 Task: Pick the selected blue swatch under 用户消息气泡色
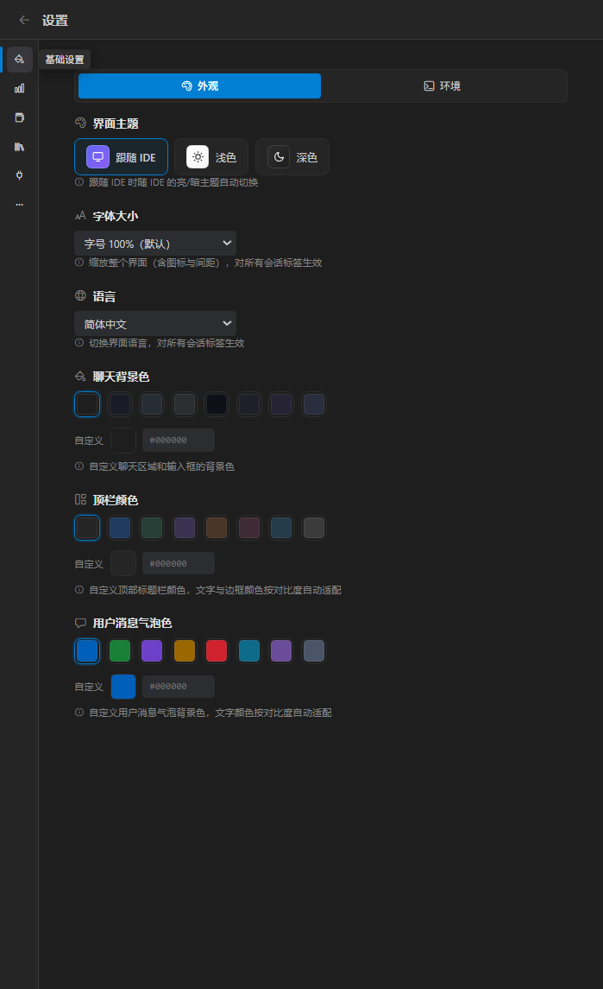[87, 651]
